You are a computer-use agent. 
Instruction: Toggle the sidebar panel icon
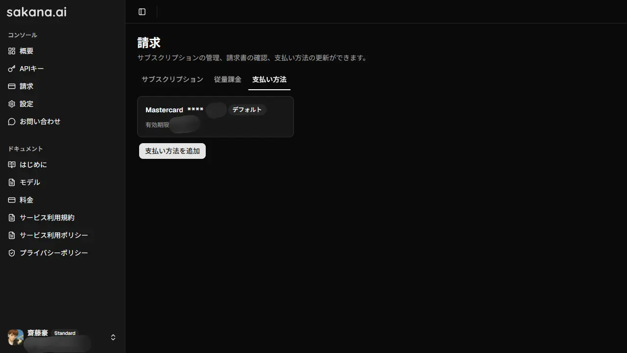click(x=142, y=12)
